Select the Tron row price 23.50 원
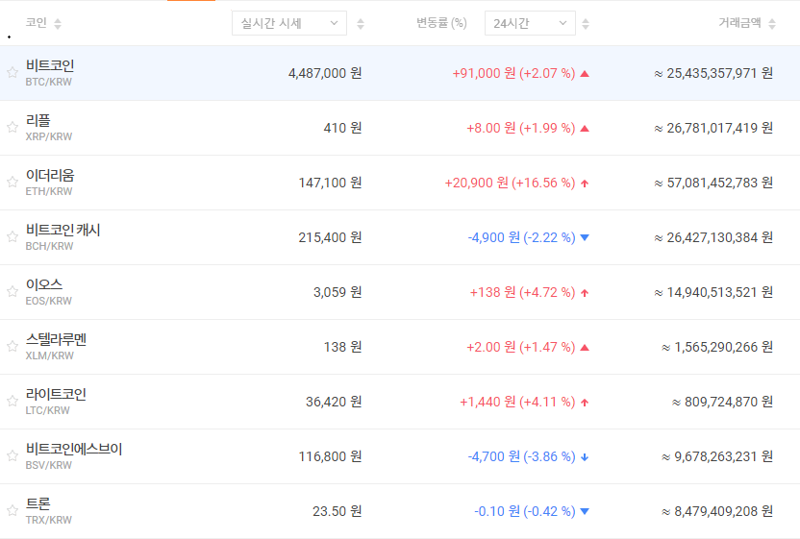800x539 pixels. [x=337, y=511]
